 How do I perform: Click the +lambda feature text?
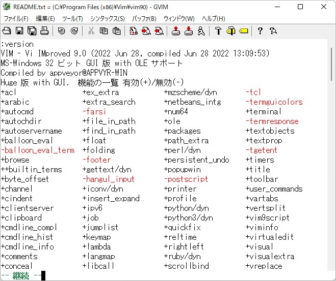pyautogui.click(x=97, y=246)
